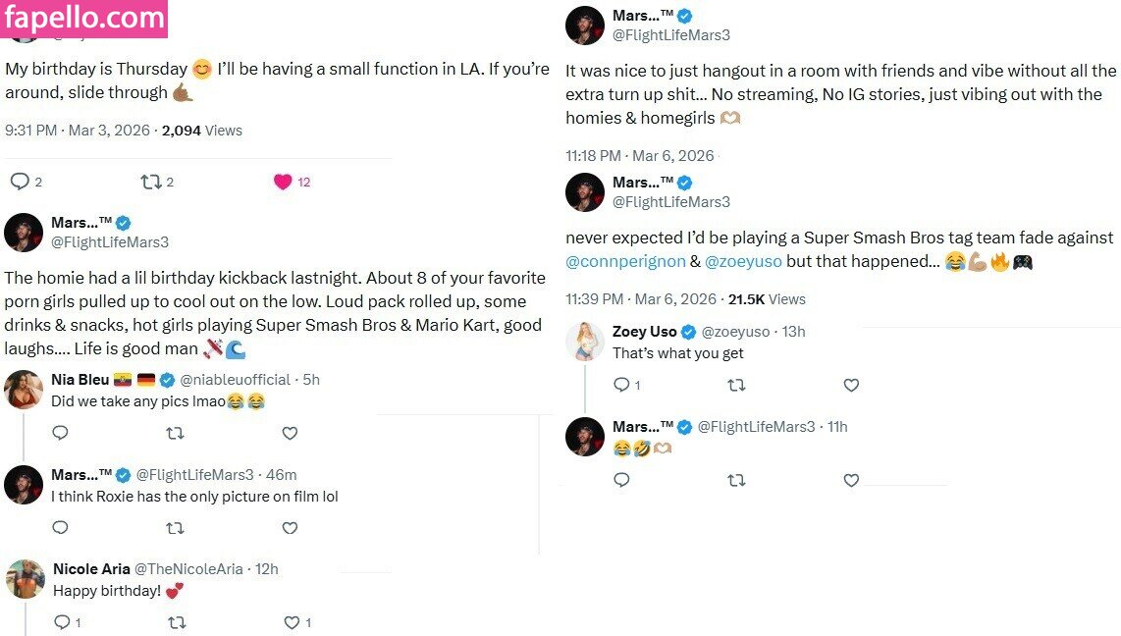
Task: Open Nia Bleu's profile picture
Action: pyautogui.click(x=24, y=390)
